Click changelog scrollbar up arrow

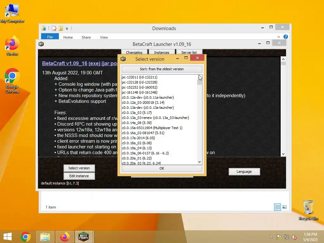(283, 59)
